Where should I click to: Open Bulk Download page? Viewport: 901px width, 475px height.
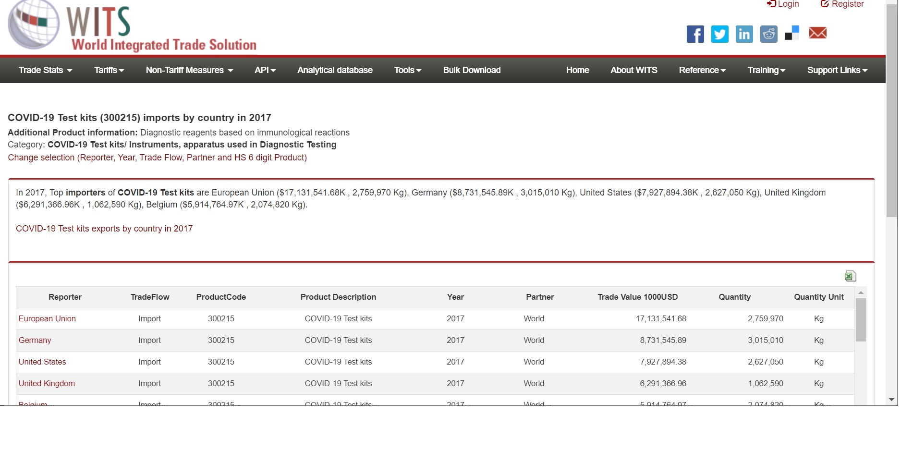(x=472, y=70)
